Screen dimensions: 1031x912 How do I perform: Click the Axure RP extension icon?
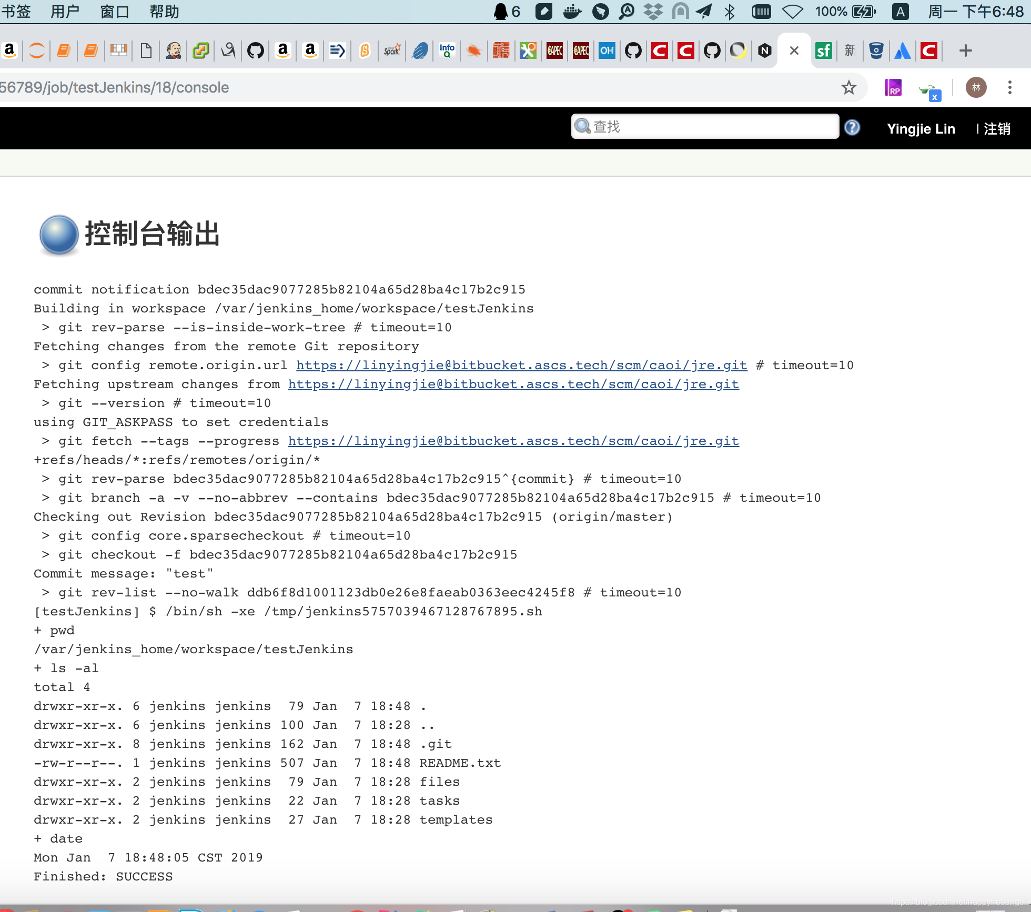pos(893,87)
